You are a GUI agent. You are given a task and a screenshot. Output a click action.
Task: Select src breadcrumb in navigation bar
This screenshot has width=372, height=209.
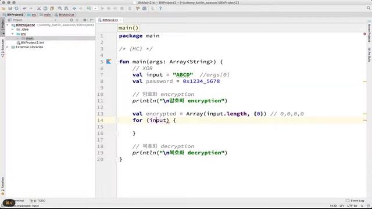coord(32,15)
